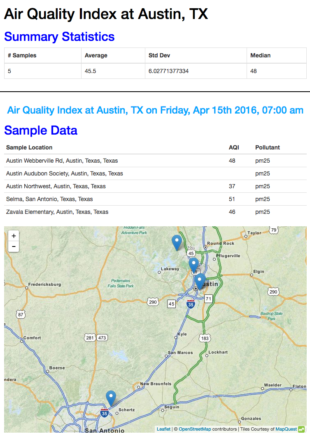Select the map marker near San Antonio
This screenshot has height=436, width=310.
111,398
